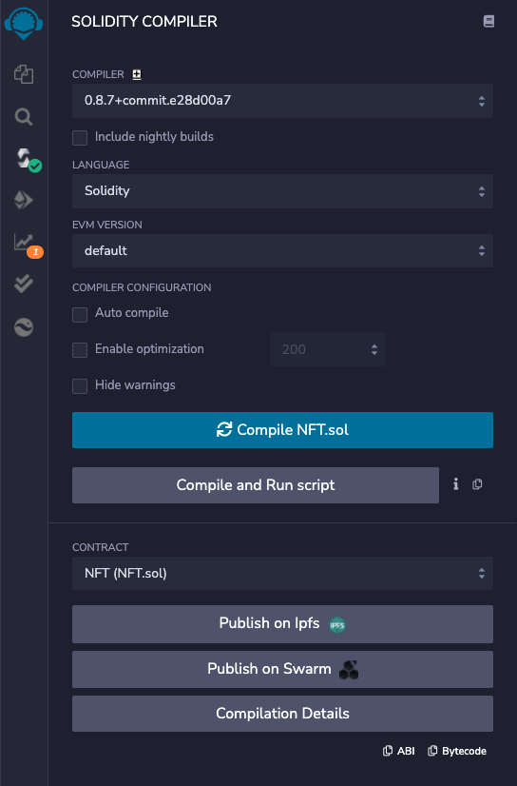Click the Compile NFT.sol button
This screenshot has height=786, width=517.
coord(282,430)
